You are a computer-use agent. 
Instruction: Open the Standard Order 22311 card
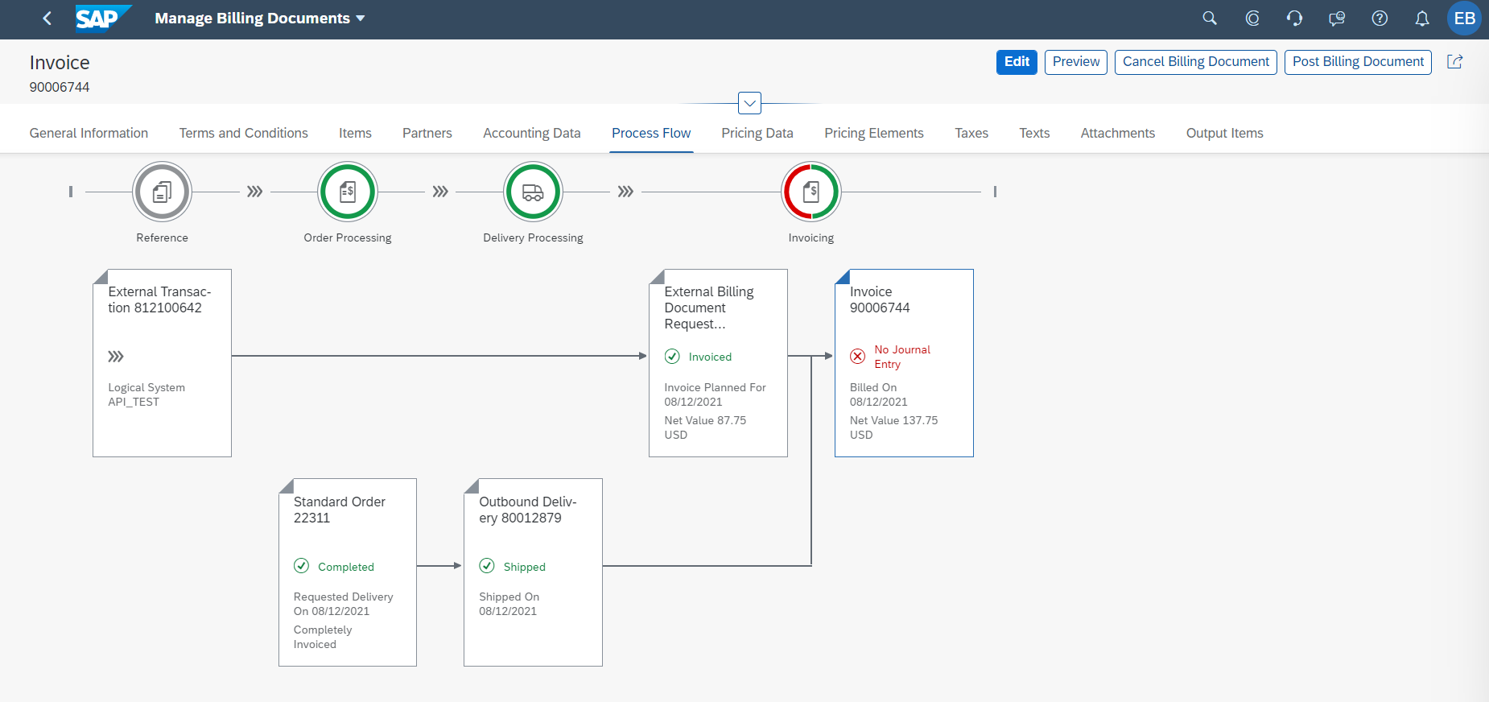347,572
